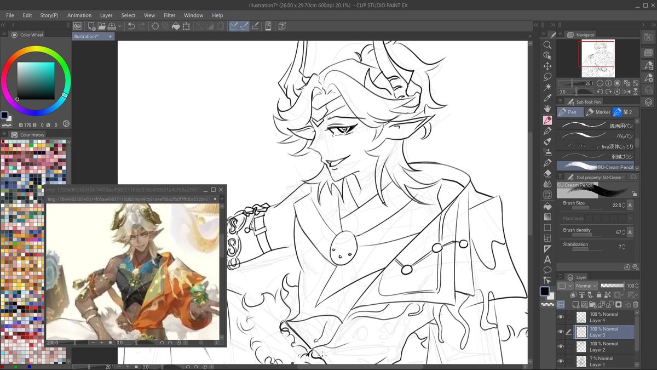Select the Lasso selection tool

click(x=547, y=77)
